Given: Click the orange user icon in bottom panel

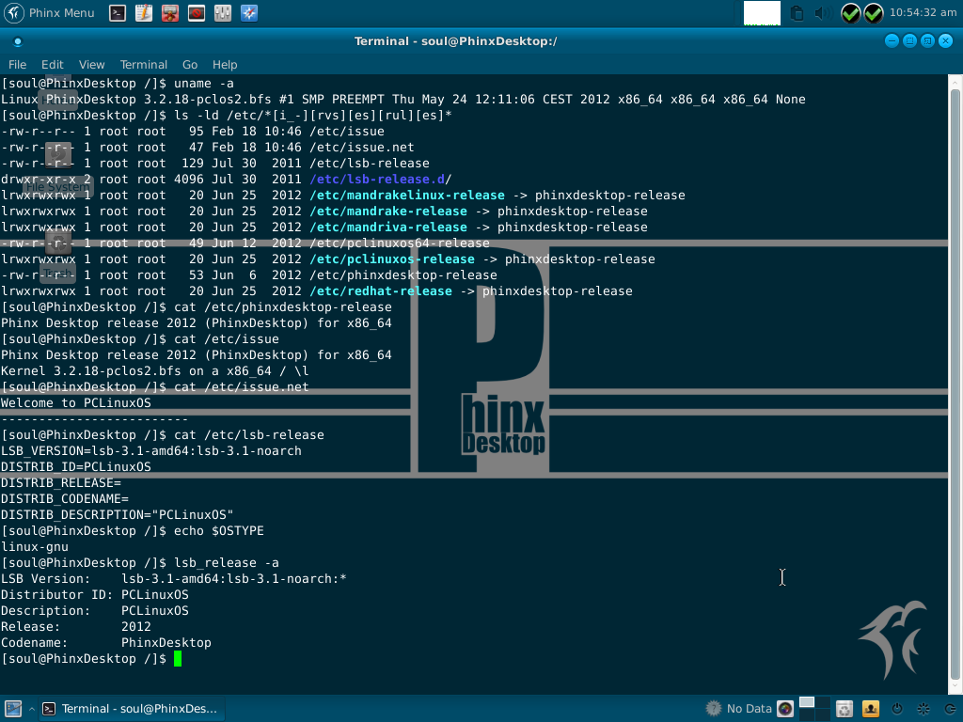Looking at the screenshot, I should [x=871, y=709].
